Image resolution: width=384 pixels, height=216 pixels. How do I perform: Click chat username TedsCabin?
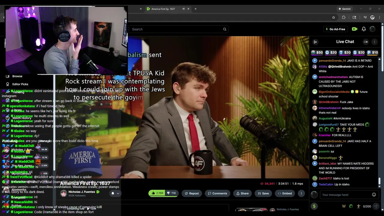pos(326,184)
